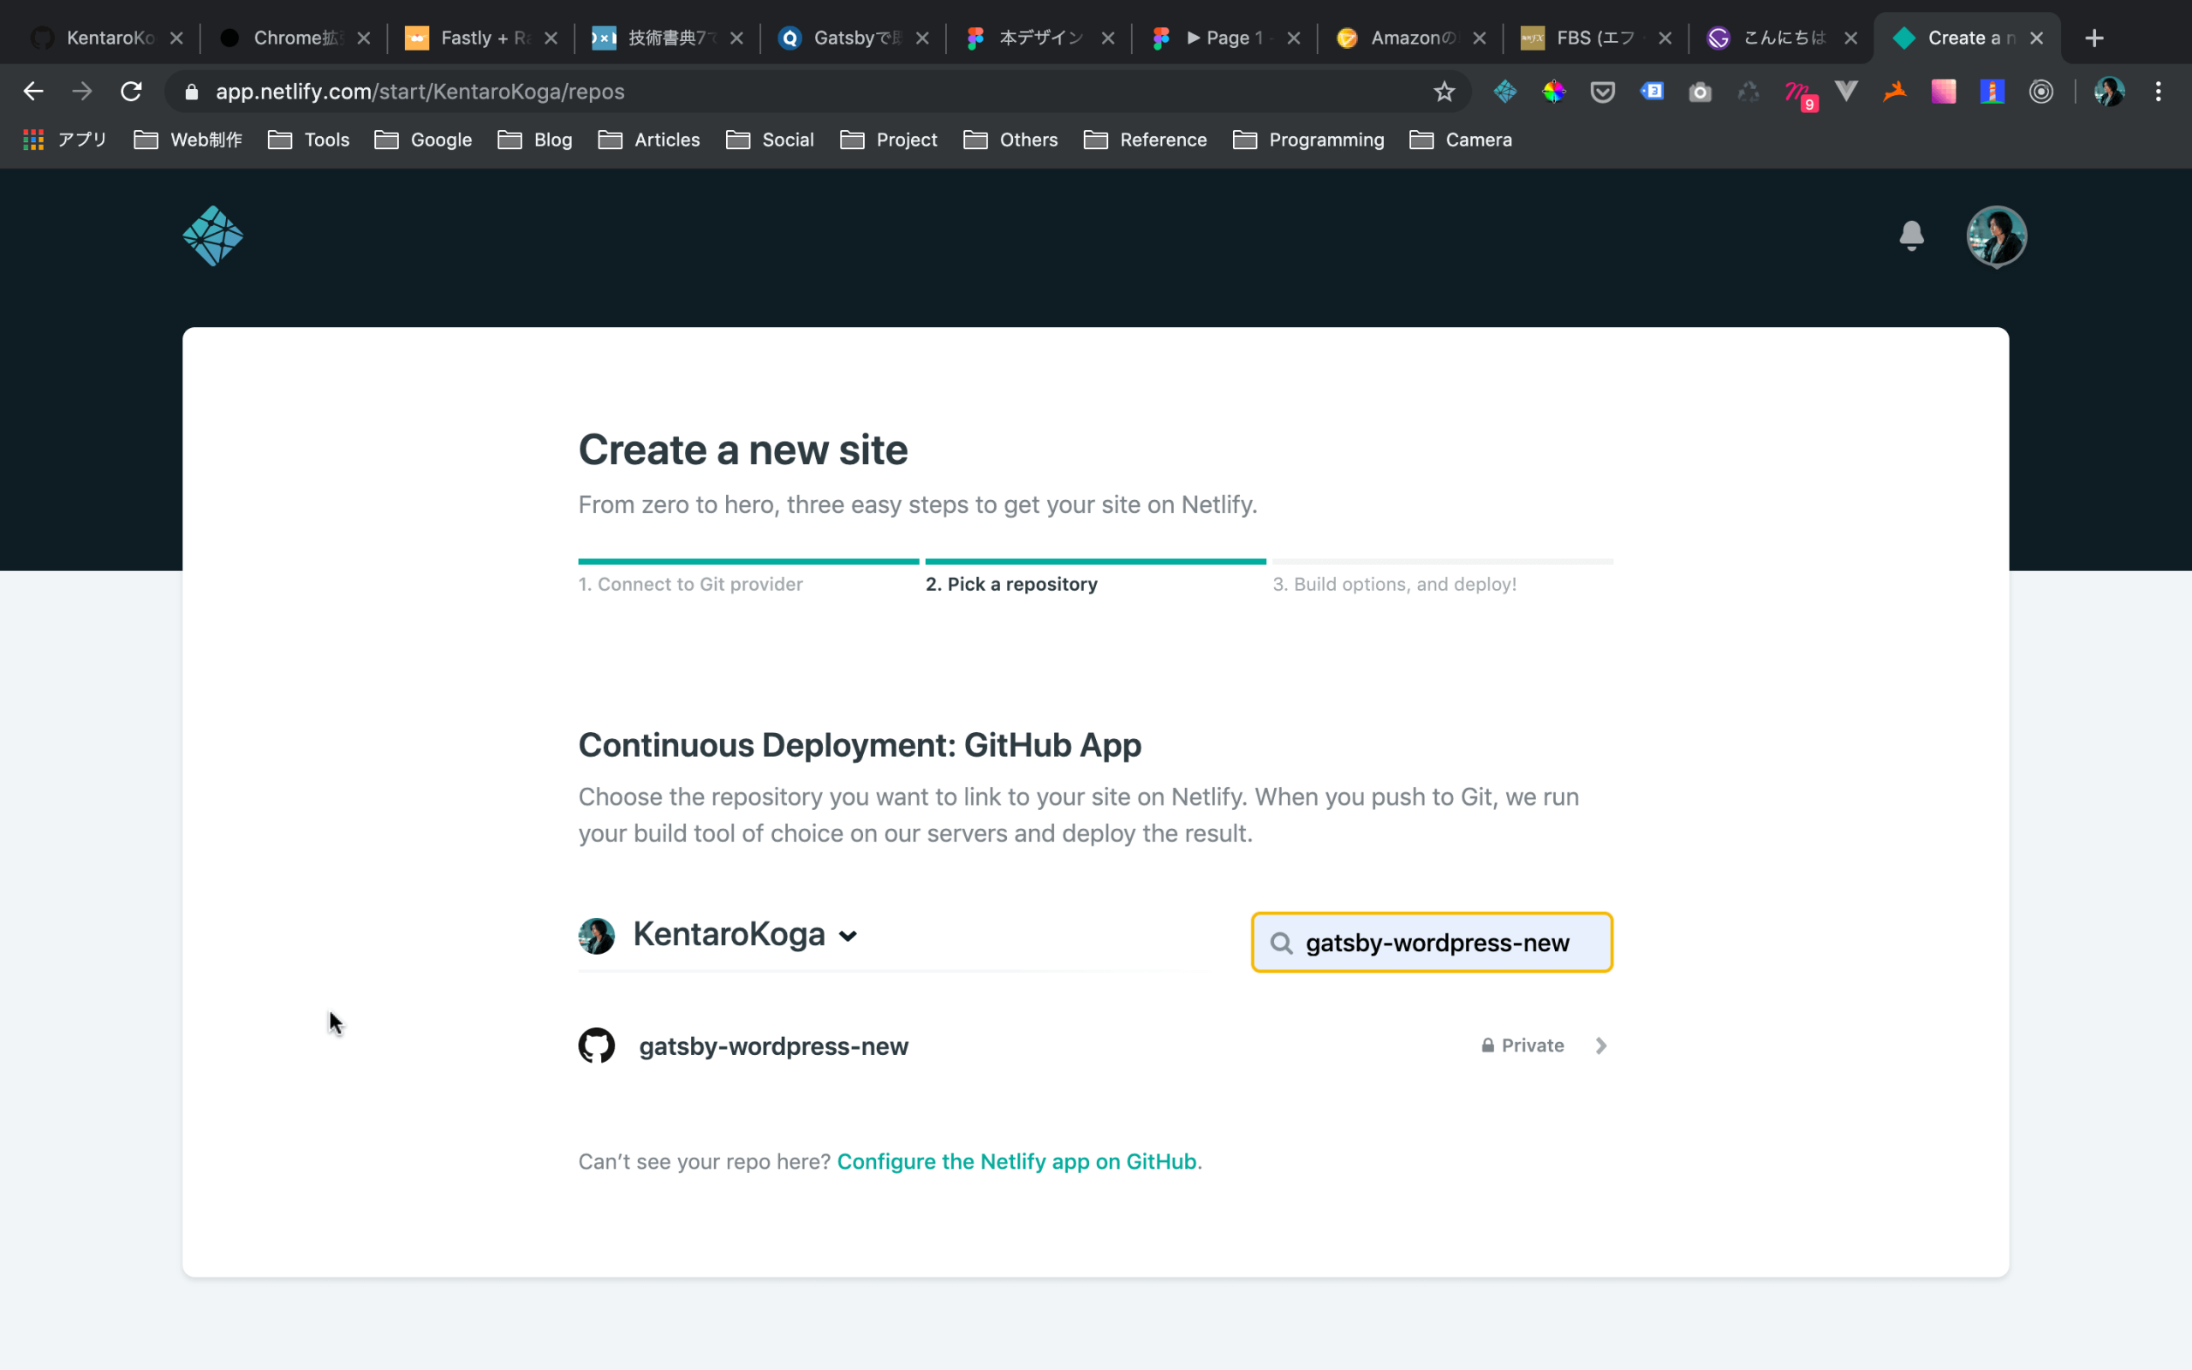Switch to the Fastly browser tab
The height and width of the screenshot is (1370, 2192).
[481, 38]
